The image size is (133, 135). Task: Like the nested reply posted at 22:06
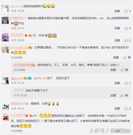pos(124,95)
